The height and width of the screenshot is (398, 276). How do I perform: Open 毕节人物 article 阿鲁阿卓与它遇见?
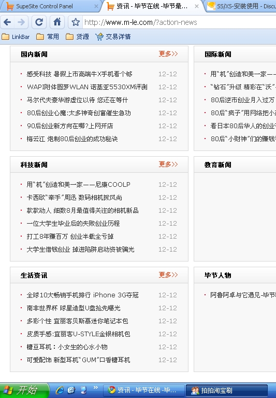(243, 295)
